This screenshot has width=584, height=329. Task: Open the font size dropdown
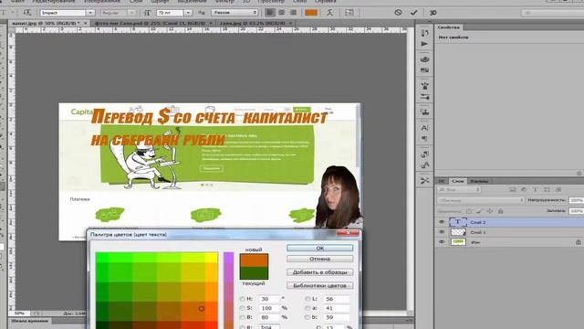click(x=188, y=13)
